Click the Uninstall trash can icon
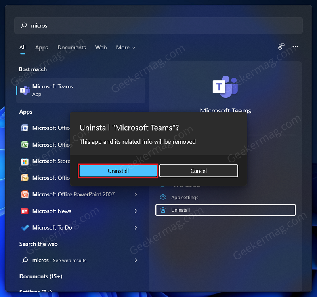The width and height of the screenshot is (317, 297). point(163,210)
